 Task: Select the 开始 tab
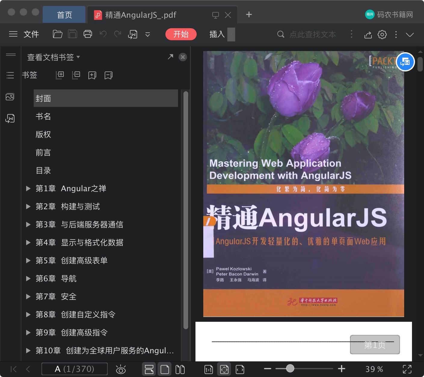pyautogui.click(x=181, y=34)
